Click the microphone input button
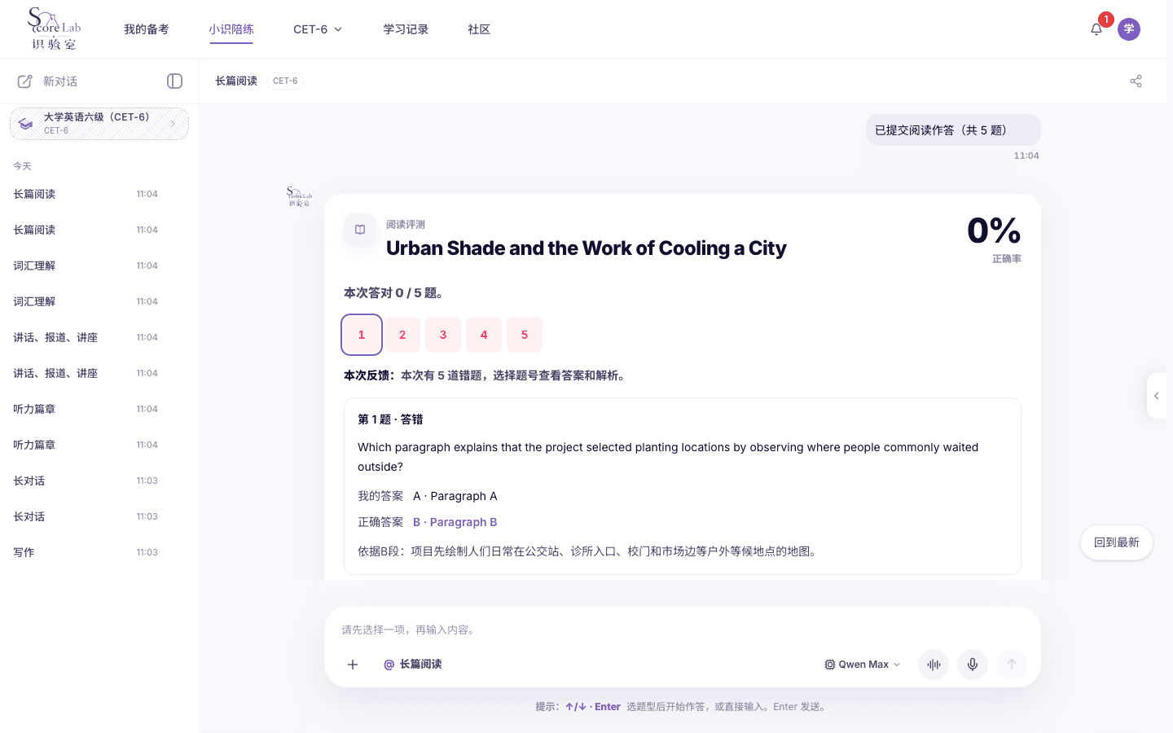The height and width of the screenshot is (733, 1173). (973, 665)
